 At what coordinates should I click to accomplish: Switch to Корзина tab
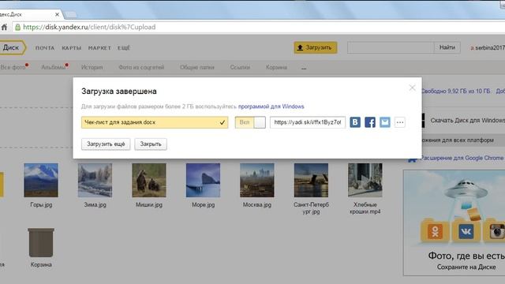tap(276, 67)
